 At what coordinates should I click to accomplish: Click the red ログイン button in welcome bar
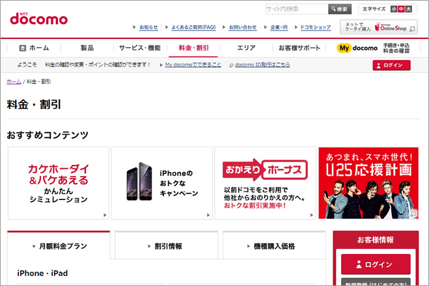(391, 65)
